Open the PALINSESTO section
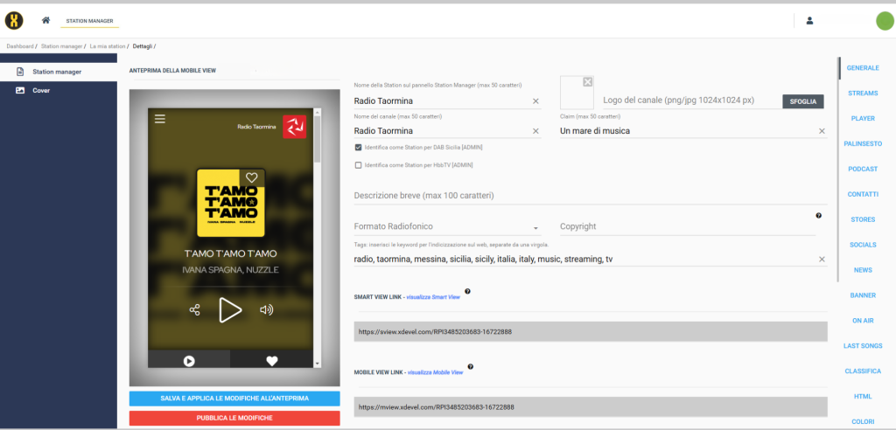Viewport: 896px width, 430px height. 862,143
